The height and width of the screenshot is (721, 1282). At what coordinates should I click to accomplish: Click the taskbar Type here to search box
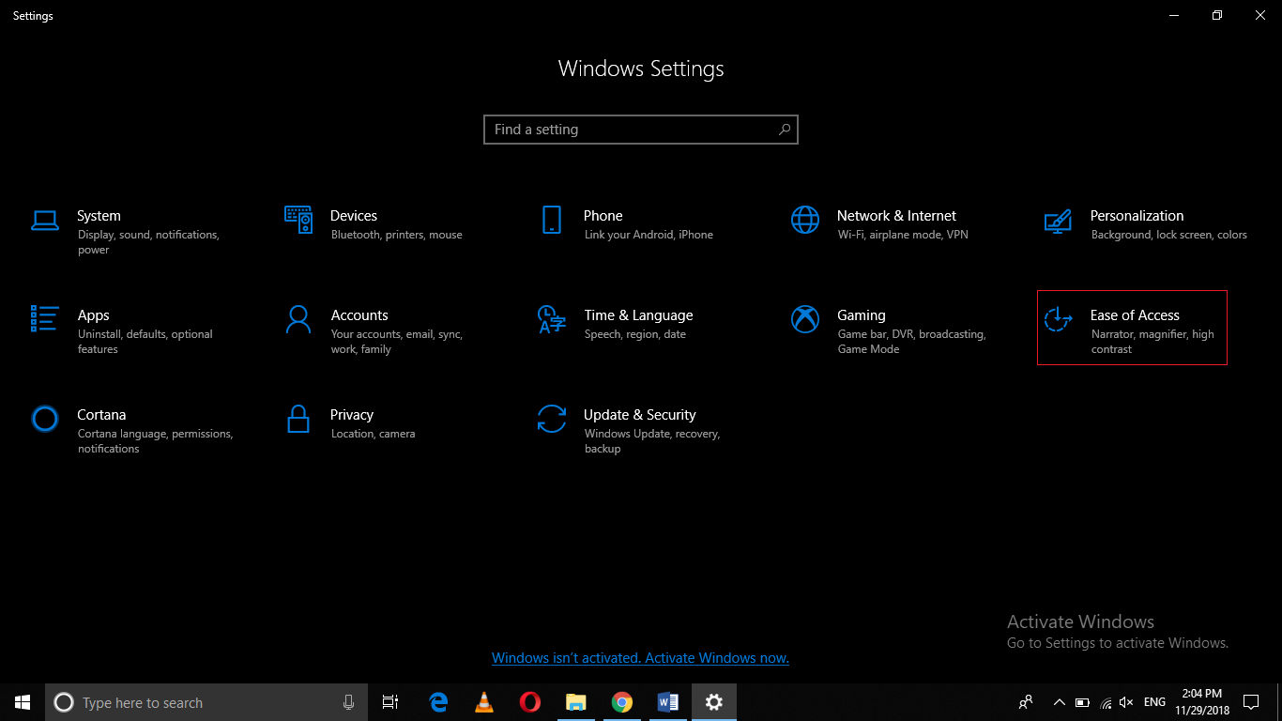pyautogui.click(x=206, y=702)
